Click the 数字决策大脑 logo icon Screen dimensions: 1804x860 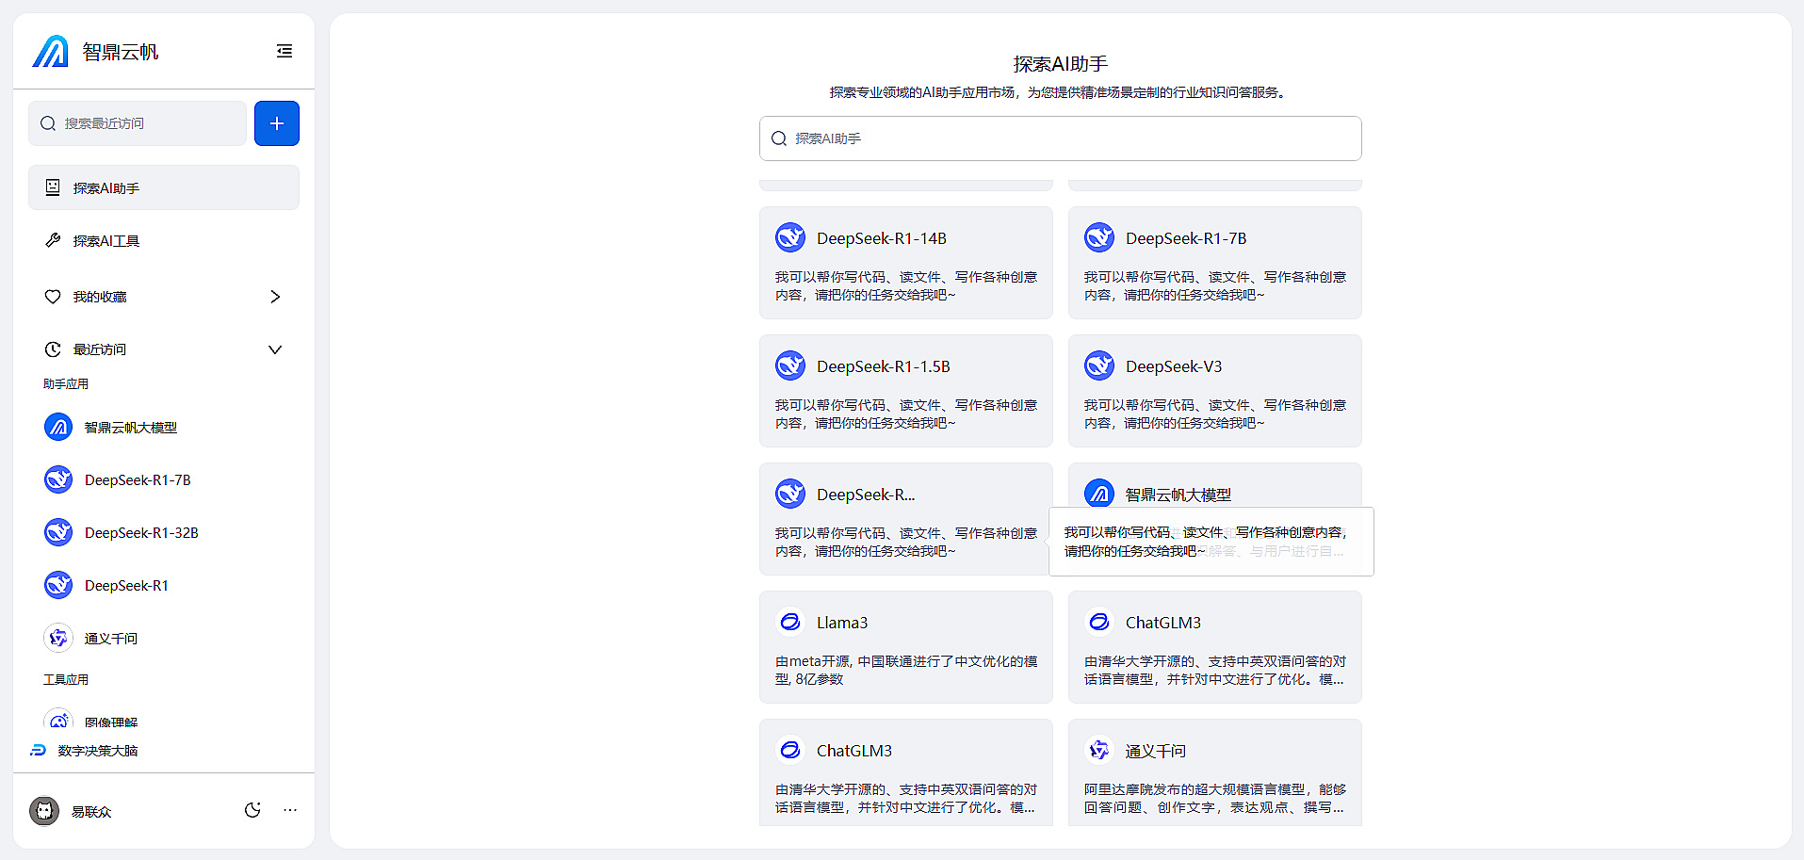pyautogui.click(x=38, y=751)
